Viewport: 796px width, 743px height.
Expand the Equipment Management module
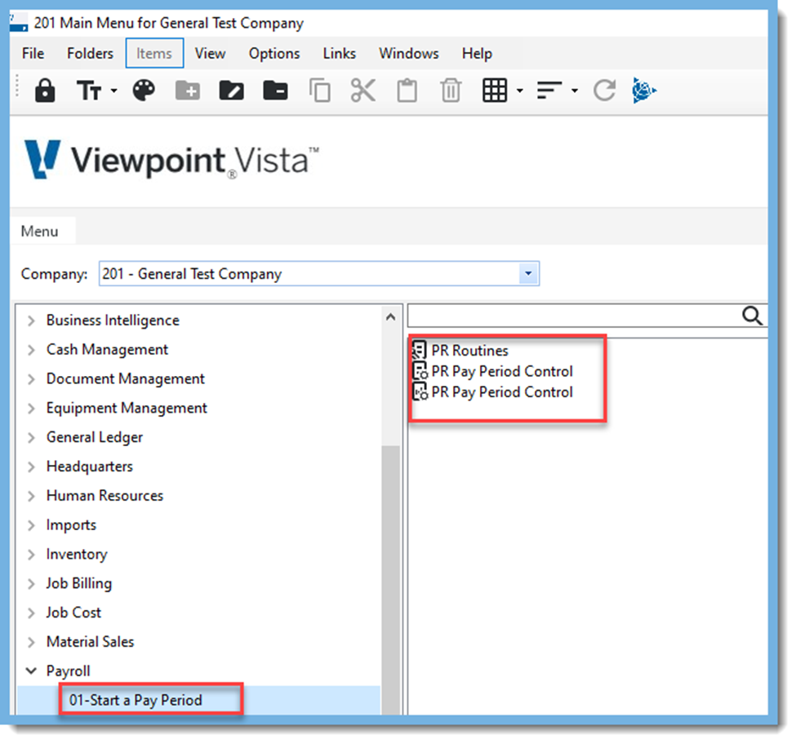[31, 409]
